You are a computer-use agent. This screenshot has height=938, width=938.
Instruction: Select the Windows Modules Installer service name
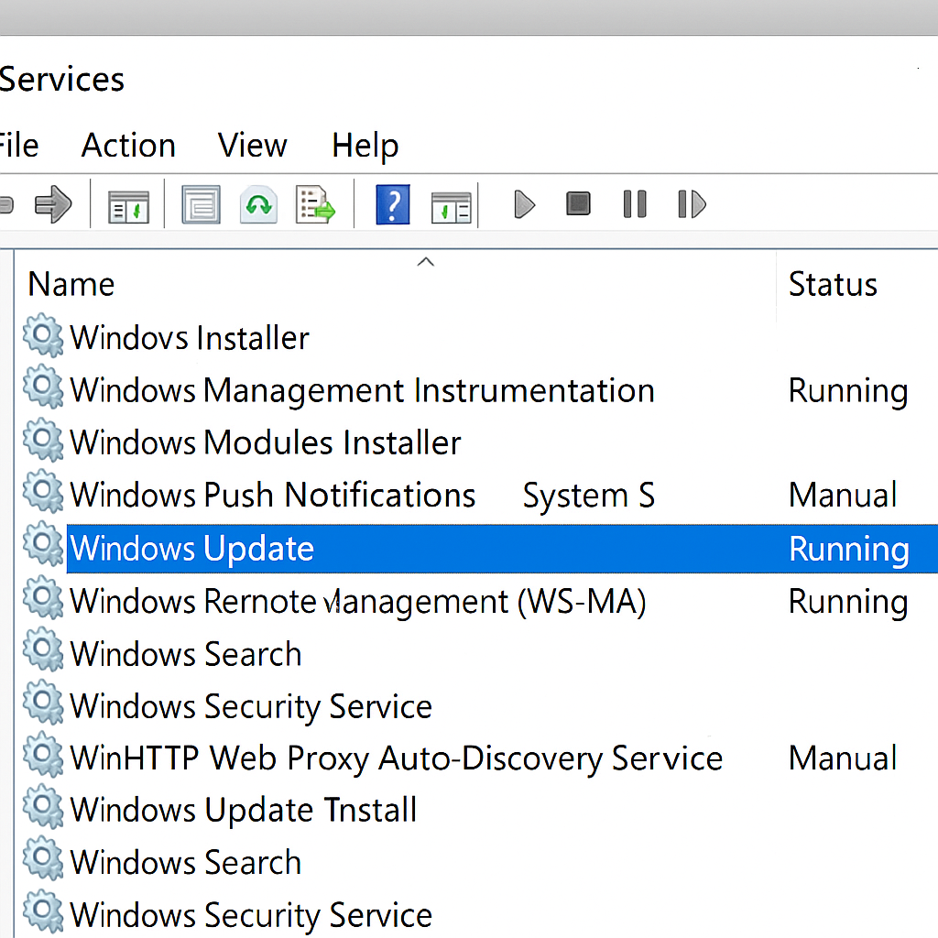point(266,442)
